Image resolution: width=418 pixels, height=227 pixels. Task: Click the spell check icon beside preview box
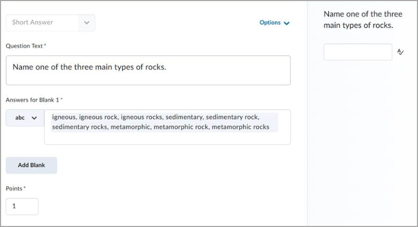click(x=400, y=52)
